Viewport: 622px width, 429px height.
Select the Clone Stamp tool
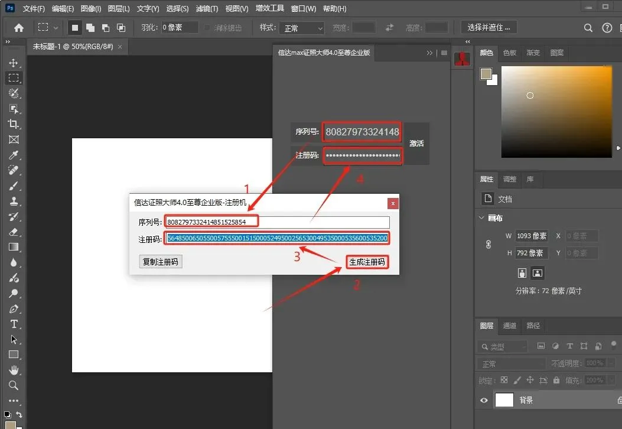coord(14,201)
